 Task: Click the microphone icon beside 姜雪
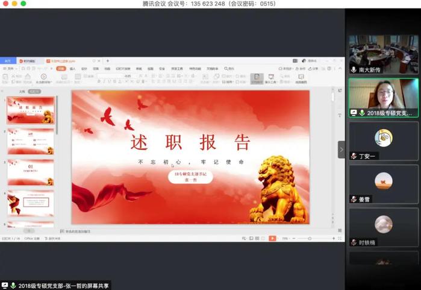point(354,199)
